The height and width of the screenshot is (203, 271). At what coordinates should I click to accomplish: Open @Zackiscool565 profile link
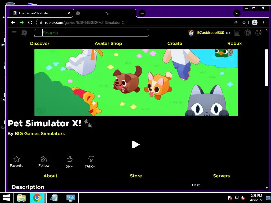tap(210, 33)
